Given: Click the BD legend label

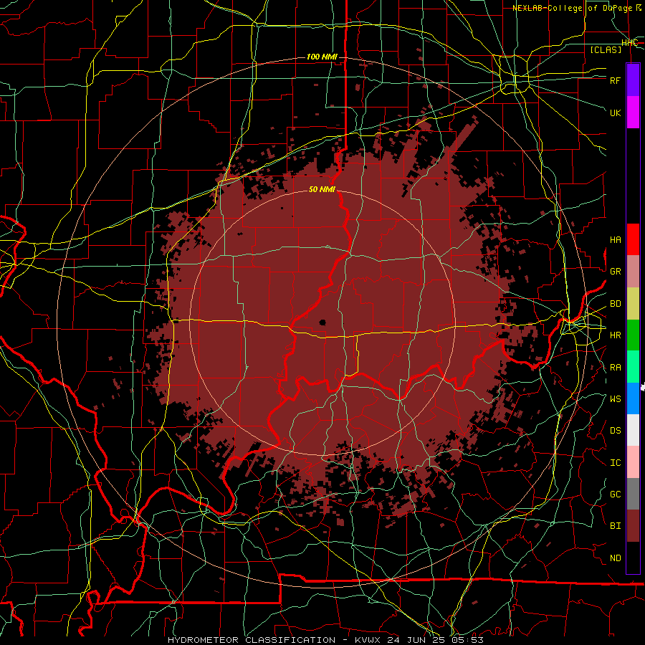Looking at the screenshot, I should click(615, 304).
